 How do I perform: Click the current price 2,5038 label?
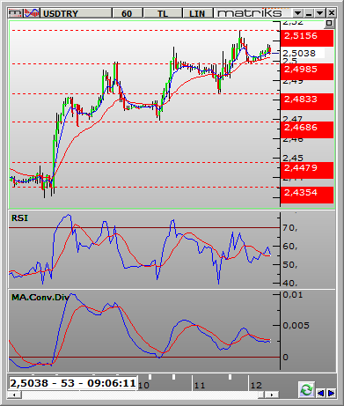tap(303, 54)
